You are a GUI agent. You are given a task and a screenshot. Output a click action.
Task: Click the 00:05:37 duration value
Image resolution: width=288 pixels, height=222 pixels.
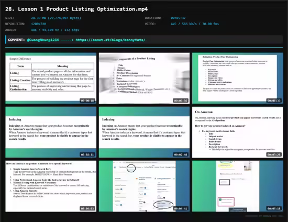pyautogui.click(x=178, y=18)
